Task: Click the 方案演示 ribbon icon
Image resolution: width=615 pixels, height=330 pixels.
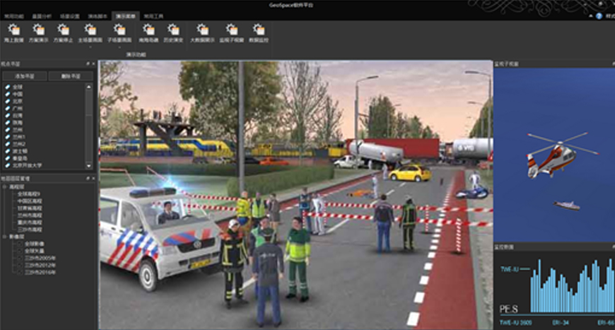Action: pos(39,33)
